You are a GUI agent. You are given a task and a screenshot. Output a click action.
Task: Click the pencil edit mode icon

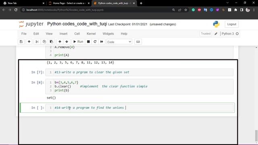(x=216, y=34)
